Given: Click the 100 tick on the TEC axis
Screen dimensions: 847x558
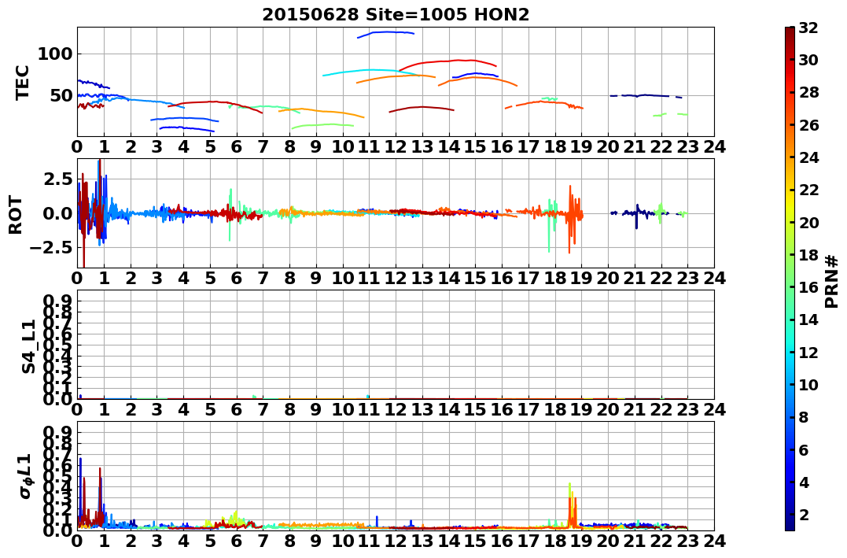Looking at the screenshot, I should coord(55,54).
